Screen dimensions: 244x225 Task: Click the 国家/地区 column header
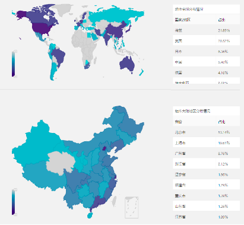tap(182, 20)
